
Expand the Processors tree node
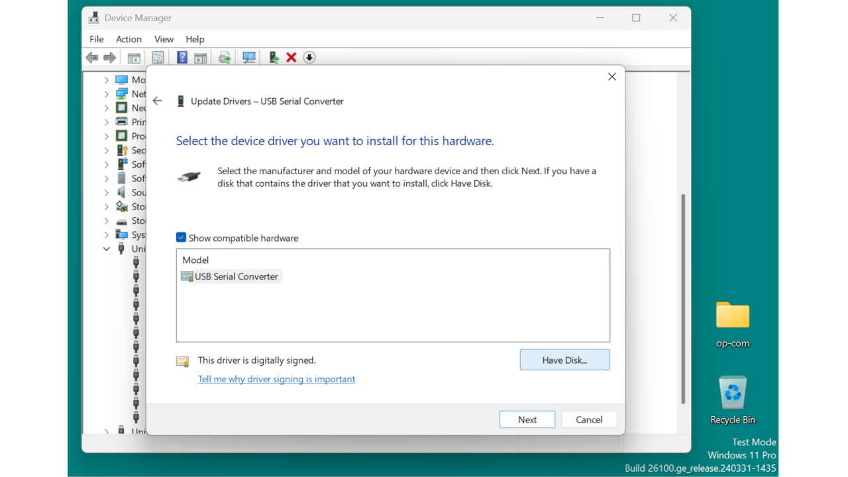click(107, 136)
